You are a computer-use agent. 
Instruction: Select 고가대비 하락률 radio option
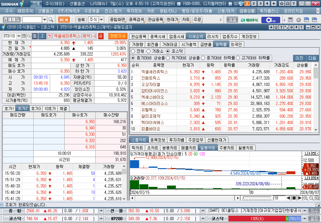pyautogui.click(x=238, y=58)
